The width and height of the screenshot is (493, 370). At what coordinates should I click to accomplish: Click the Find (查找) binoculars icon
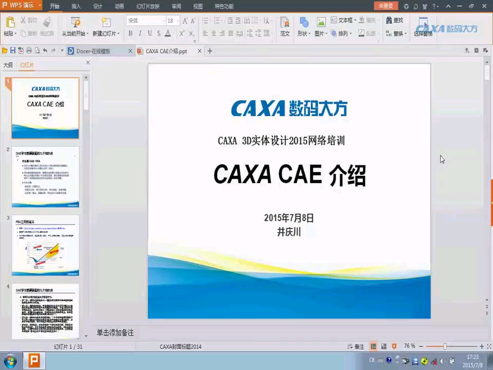pos(389,20)
